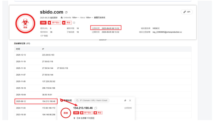213x127 pixels.
Task: Click IP 154.213.190.46 in the 2025-09-12 row
Action: 49,101
